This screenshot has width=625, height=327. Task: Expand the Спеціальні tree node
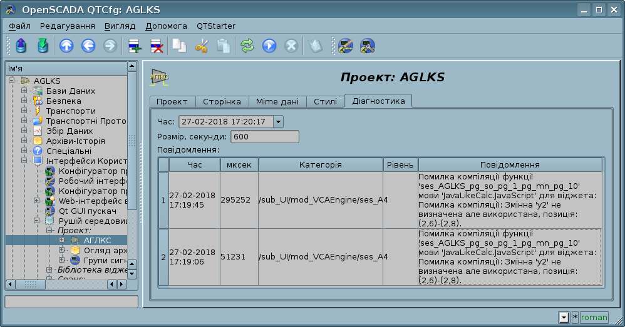click(x=24, y=151)
